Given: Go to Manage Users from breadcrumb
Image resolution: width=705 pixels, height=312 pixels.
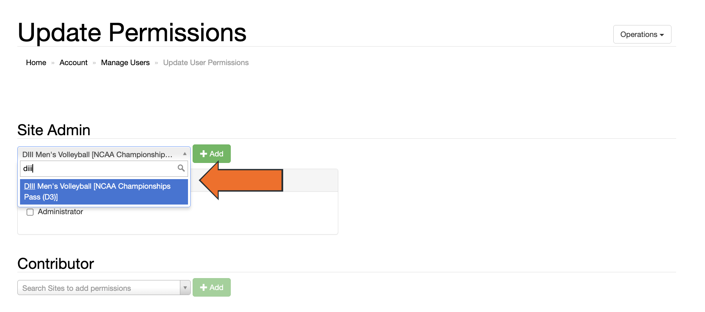Looking at the screenshot, I should pyautogui.click(x=125, y=62).
